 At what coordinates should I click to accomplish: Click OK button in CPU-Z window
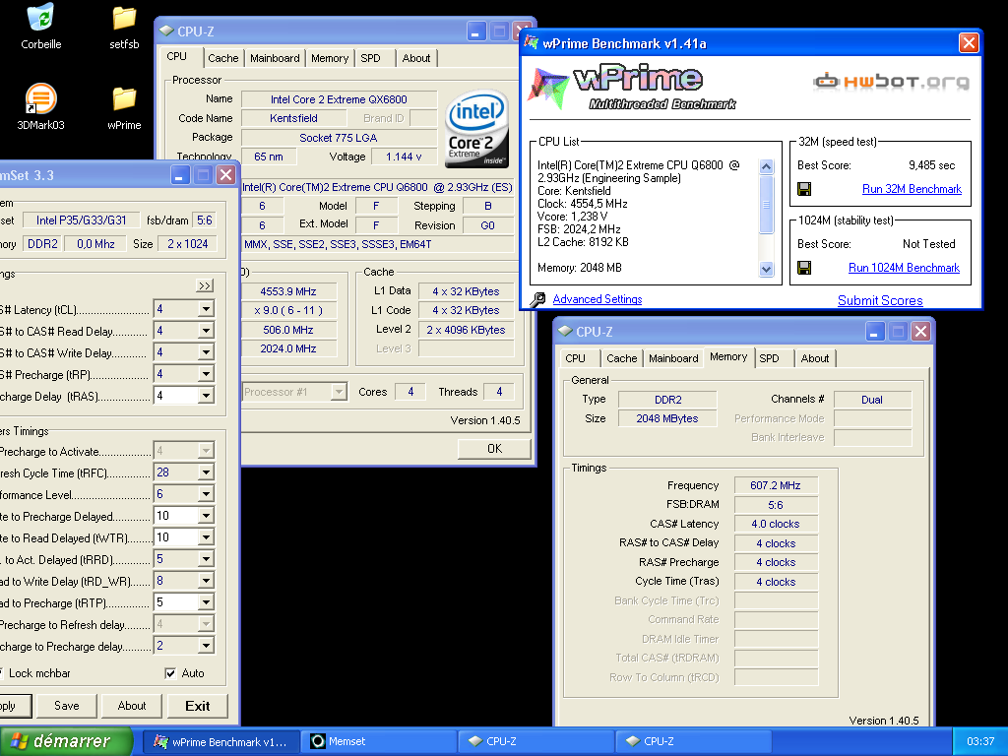(494, 448)
